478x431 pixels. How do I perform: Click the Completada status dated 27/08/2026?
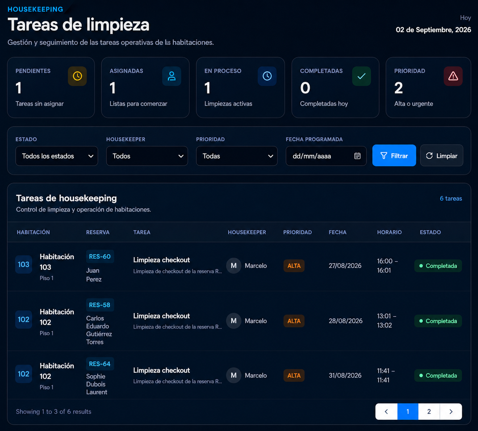pos(438,266)
